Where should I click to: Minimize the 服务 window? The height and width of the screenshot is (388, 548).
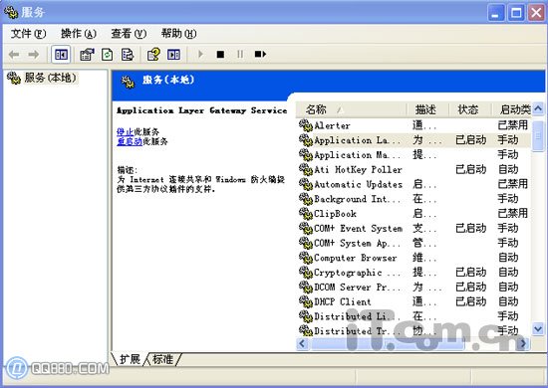coord(496,13)
